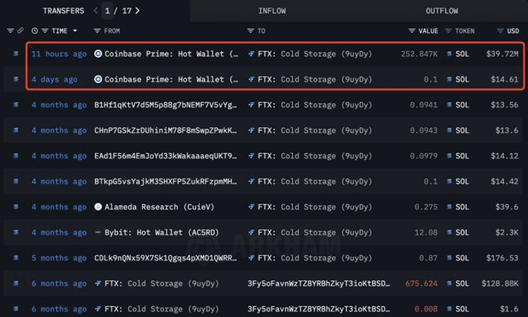
Task: Click the Alameda Research logo icon
Action: pyautogui.click(x=98, y=207)
